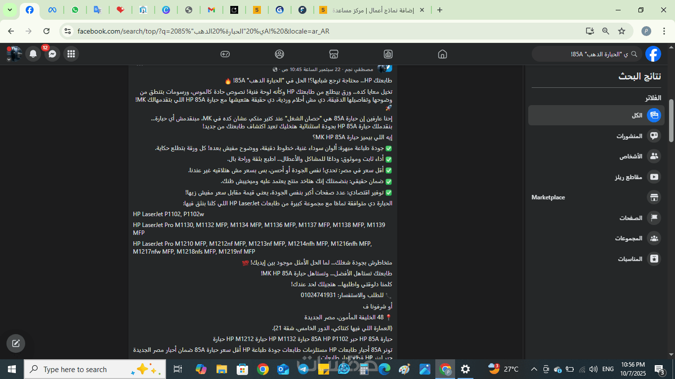
Task: Click the address bar URL
Action: [203, 31]
